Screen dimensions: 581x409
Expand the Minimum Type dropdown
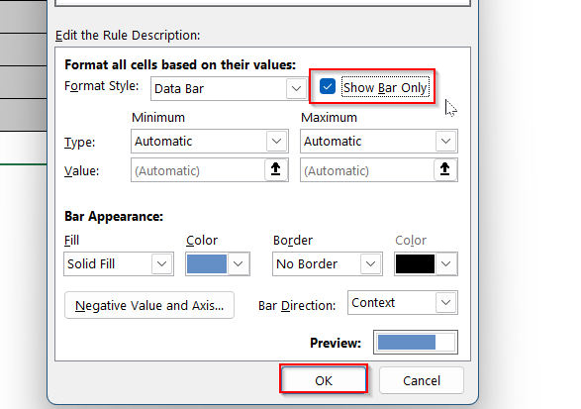coord(210,141)
